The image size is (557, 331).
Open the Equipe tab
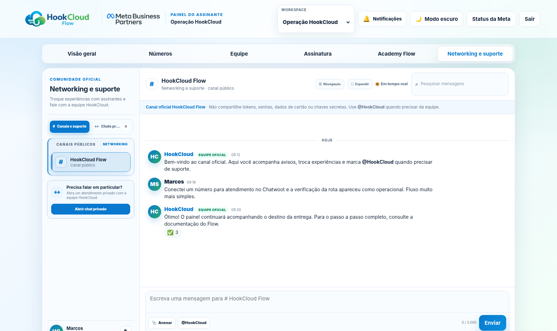coord(239,54)
